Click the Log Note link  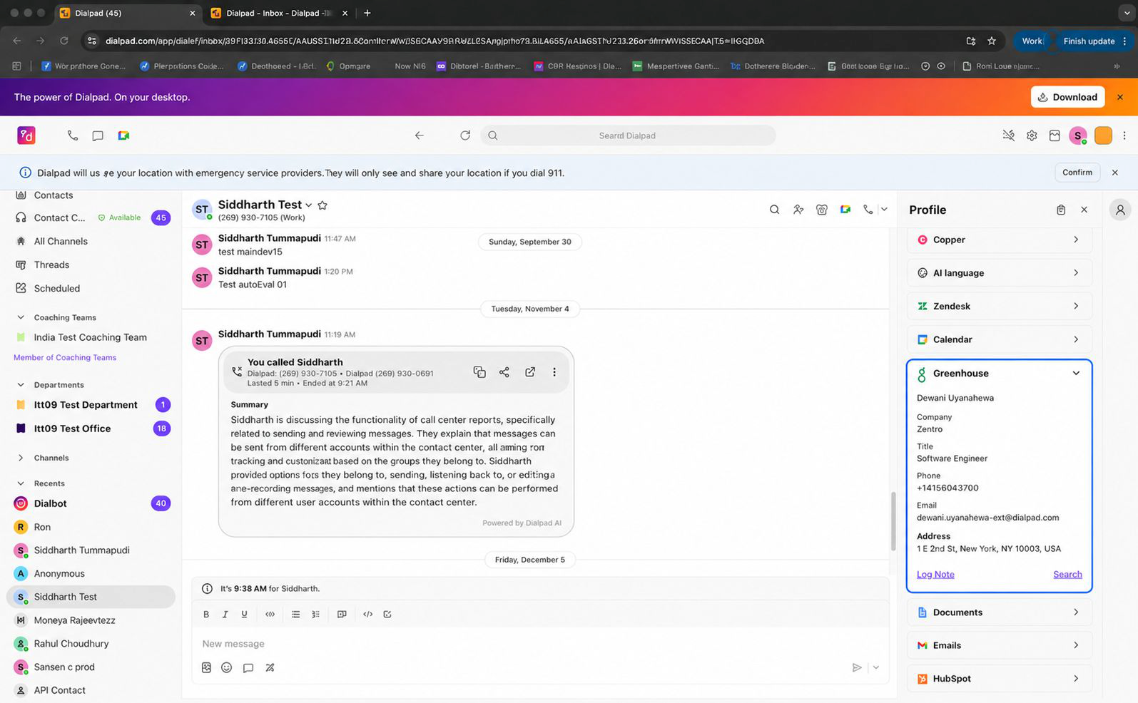pos(935,574)
